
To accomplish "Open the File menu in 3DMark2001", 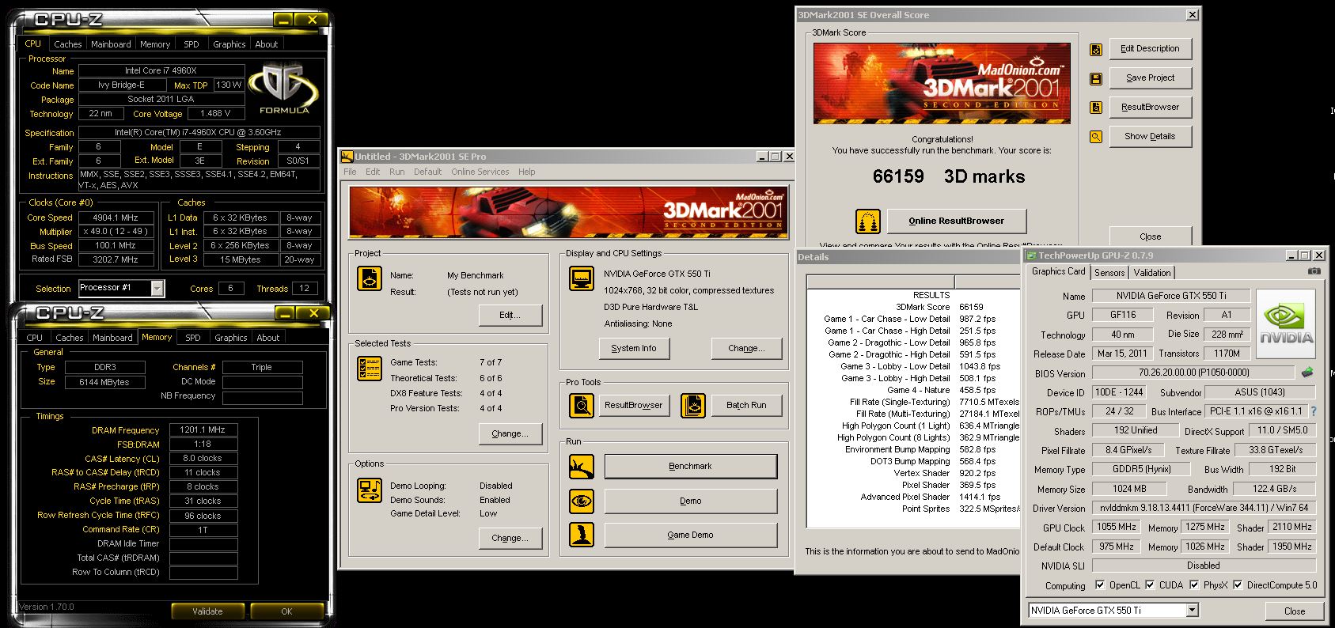I will click(350, 172).
